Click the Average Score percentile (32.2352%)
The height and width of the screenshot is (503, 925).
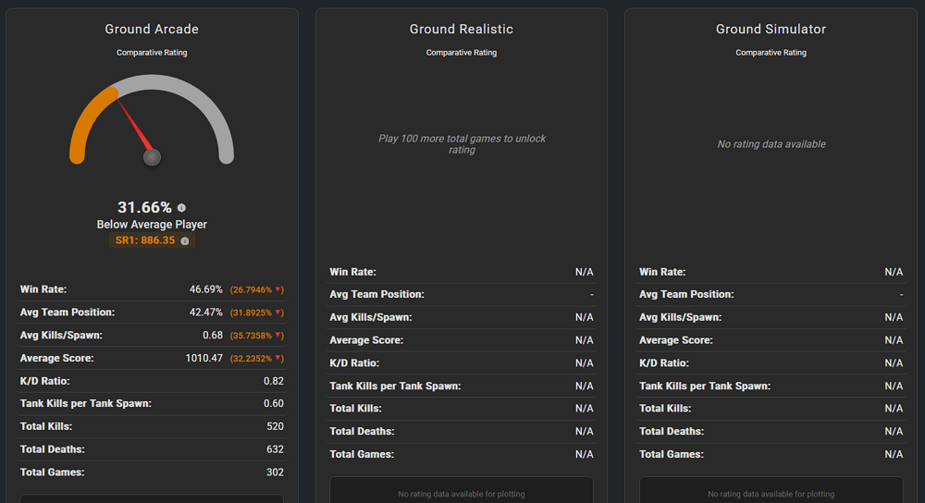coord(252,358)
